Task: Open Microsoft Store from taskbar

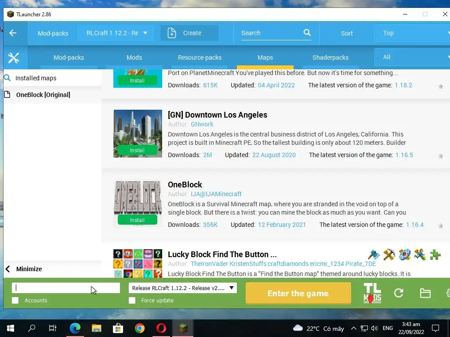Action: coord(118,328)
